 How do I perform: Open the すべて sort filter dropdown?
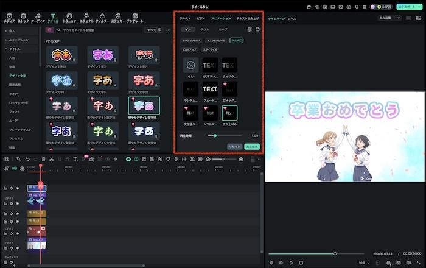point(154,30)
